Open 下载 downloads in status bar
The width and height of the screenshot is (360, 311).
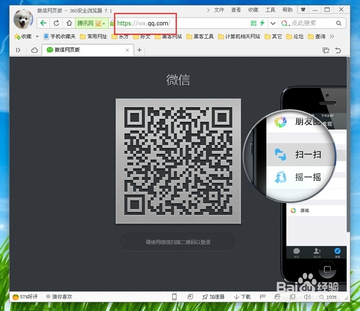click(x=242, y=297)
